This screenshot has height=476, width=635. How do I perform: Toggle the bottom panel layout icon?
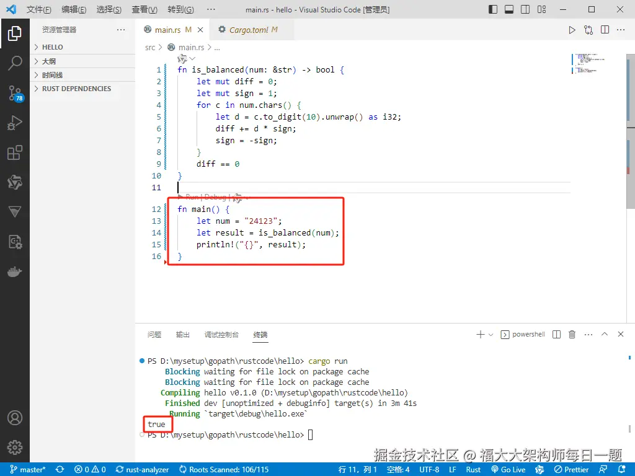[x=509, y=9]
